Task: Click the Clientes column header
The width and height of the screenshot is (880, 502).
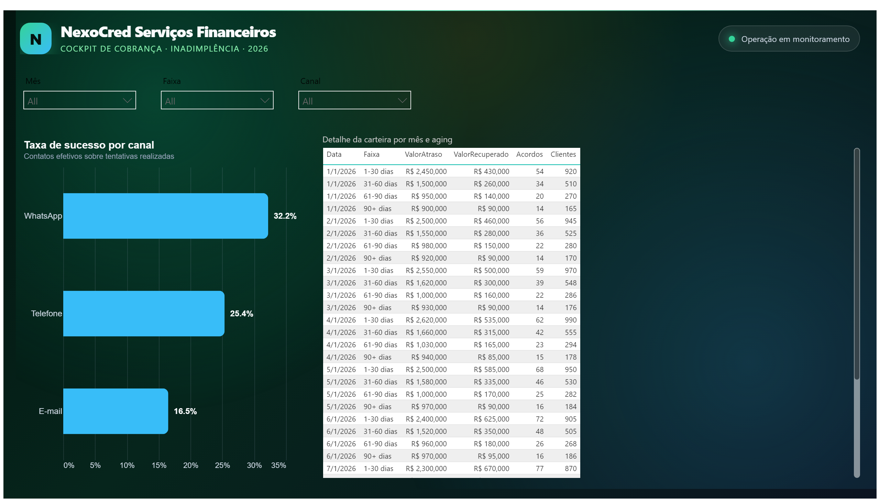Action: pyautogui.click(x=563, y=154)
